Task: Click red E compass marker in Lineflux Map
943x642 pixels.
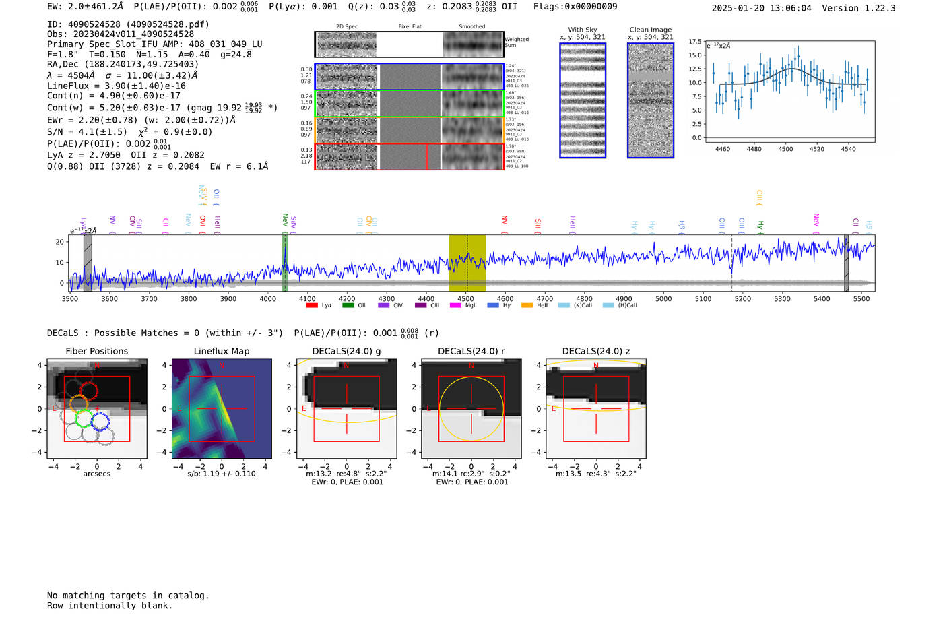Action: tap(179, 409)
